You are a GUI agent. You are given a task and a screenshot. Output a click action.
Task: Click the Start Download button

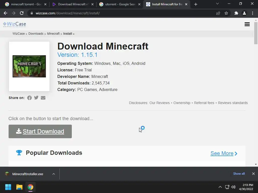40,131
